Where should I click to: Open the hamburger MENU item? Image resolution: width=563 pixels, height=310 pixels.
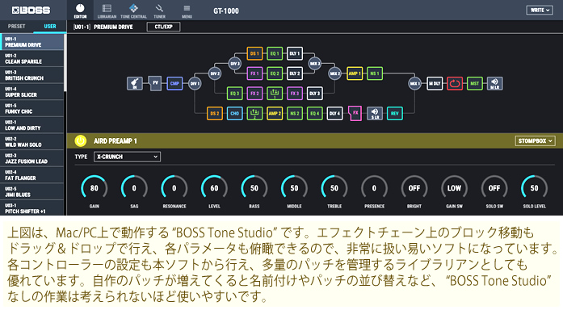(187, 10)
